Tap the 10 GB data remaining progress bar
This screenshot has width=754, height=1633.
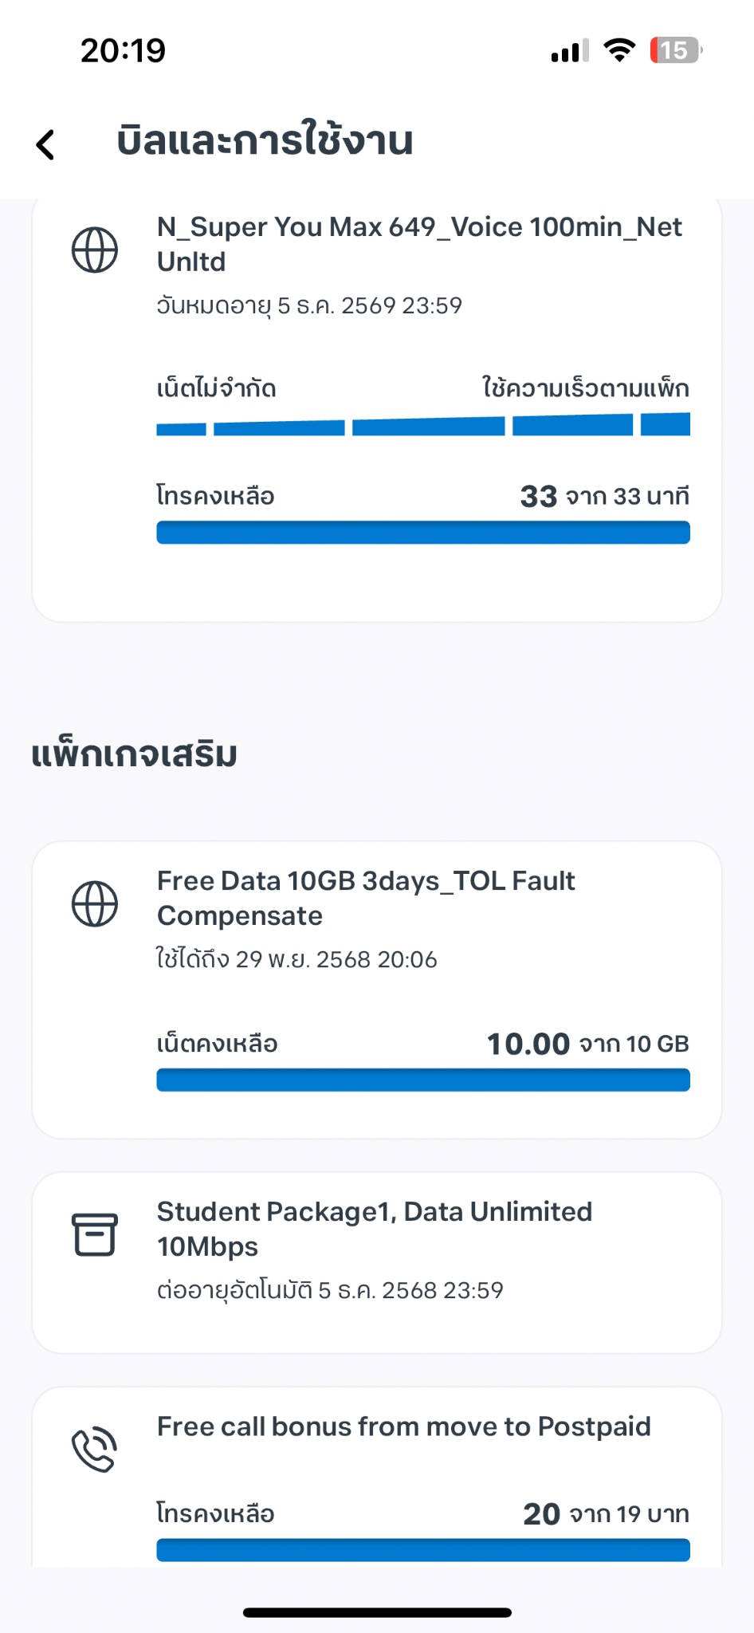point(423,1080)
